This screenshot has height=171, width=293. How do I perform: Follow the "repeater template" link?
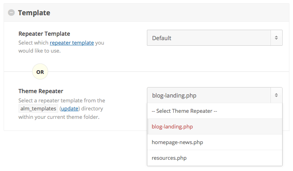coord(72,43)
